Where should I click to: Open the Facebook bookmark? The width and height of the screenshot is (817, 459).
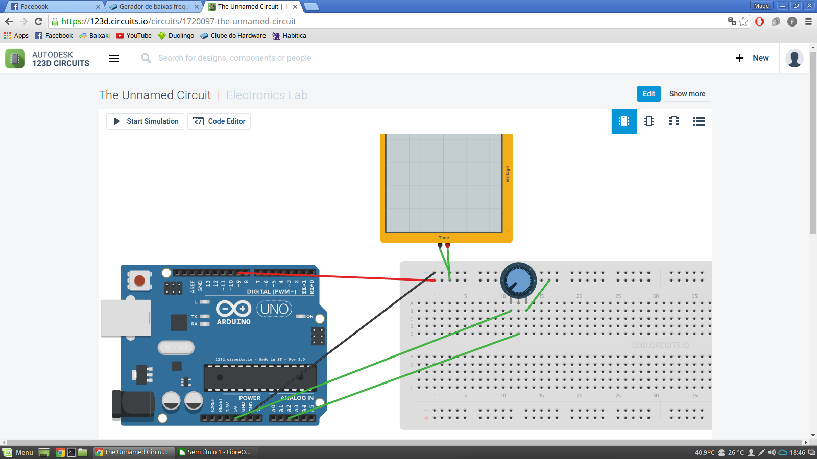click(x=54, y=36)
